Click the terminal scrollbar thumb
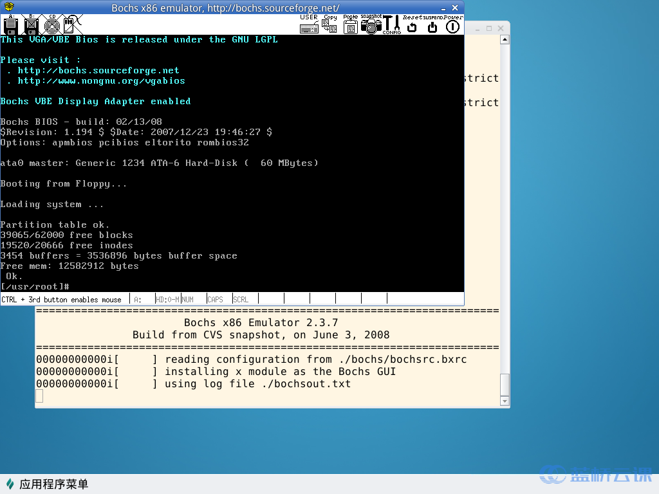The image size is (659, 494). (x=505, y=385)
